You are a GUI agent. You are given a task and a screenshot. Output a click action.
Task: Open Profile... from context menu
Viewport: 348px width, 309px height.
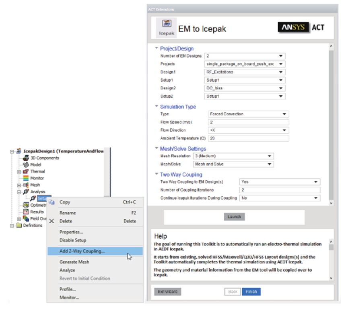point(95,289)
